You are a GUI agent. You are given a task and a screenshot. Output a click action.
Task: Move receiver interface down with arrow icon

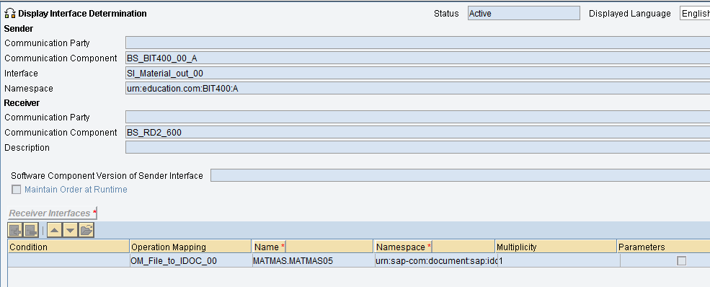[70, 230]
